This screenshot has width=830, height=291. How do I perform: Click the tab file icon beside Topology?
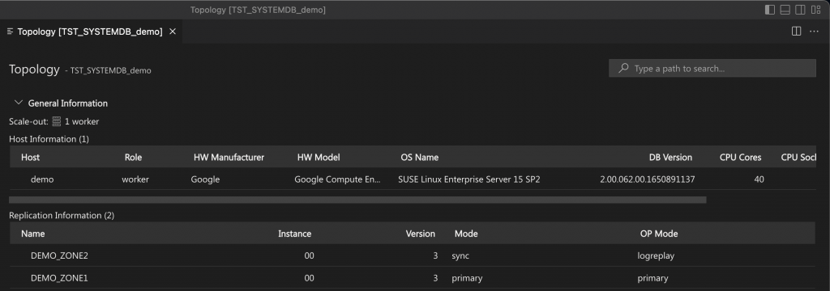[10, 32]
